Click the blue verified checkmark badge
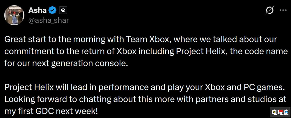Viewport: 291px width, 118px height. (x=52, y=11)
